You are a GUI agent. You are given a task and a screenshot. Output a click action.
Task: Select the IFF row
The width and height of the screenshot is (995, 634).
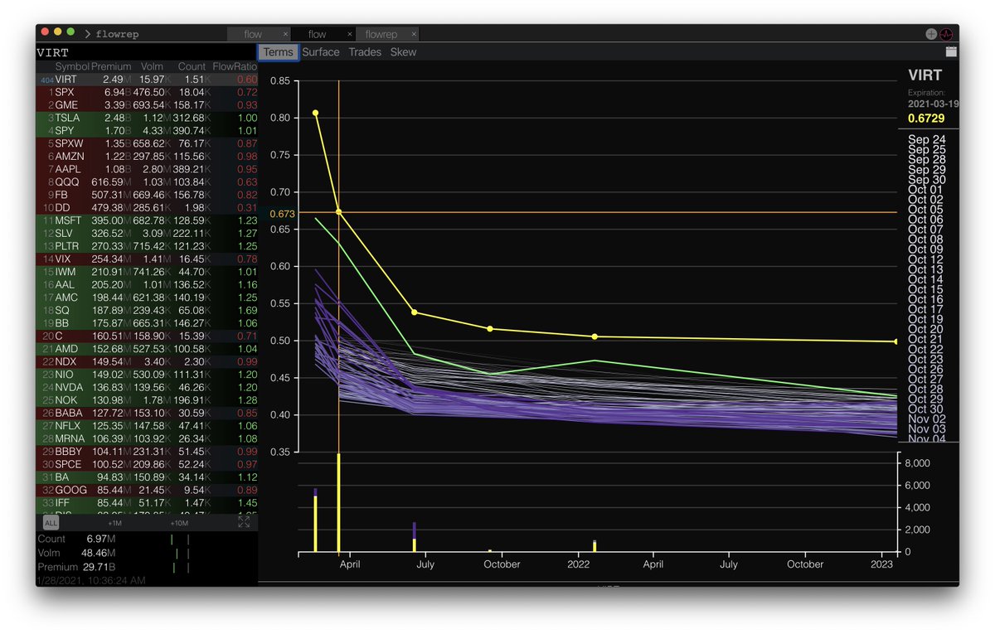147,503
